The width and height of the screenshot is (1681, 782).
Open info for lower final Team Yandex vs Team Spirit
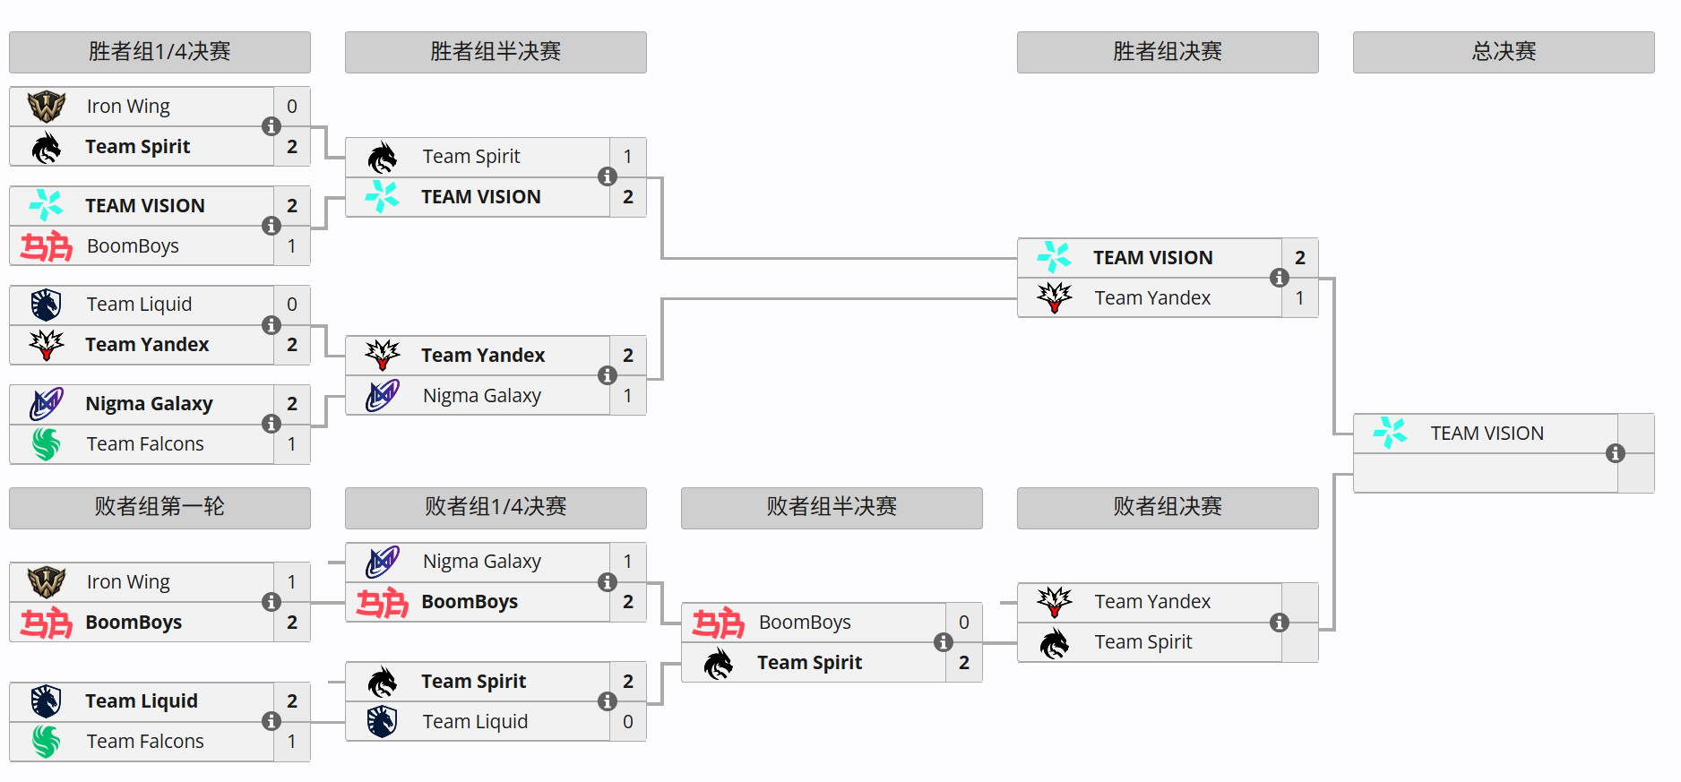click(1279, 623)
